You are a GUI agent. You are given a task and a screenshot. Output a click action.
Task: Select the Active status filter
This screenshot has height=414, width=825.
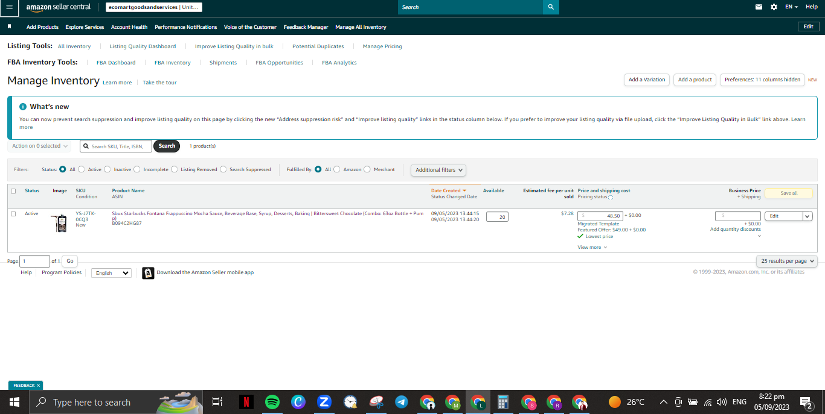pos(82,169)
